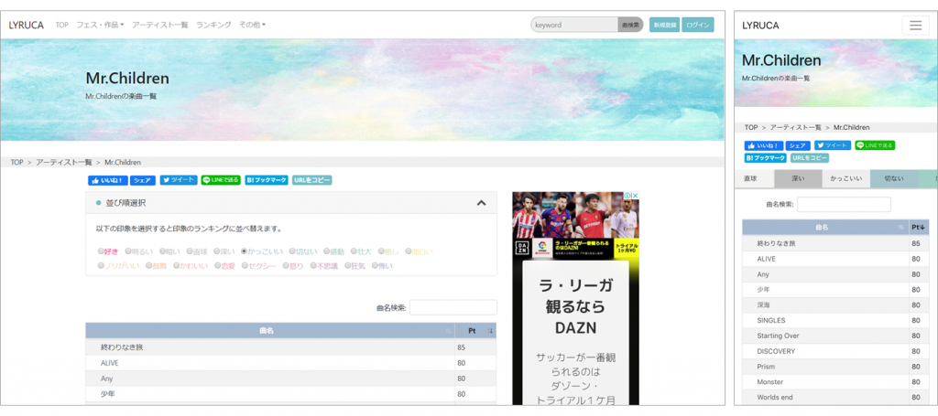Select the かわいい radio button
This screenshot has width=938, height=416.
tap(176, 265)
